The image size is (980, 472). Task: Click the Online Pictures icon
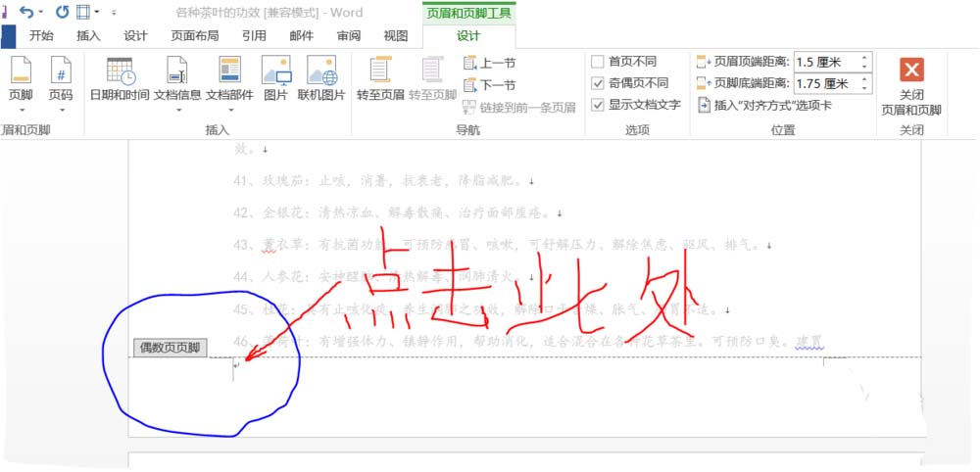point(321,71)
